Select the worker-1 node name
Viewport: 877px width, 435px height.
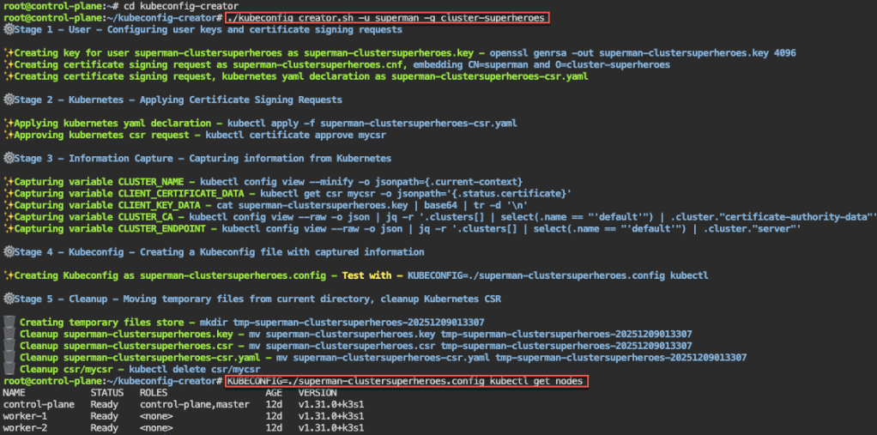(26, 415)
